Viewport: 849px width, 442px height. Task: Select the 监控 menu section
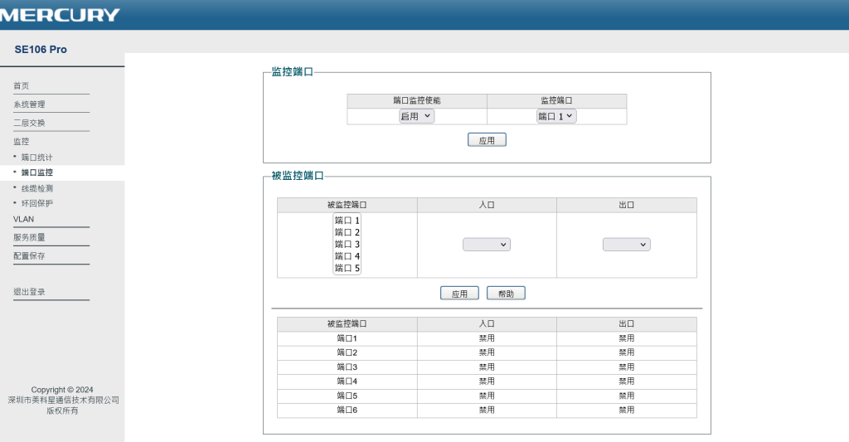pyautogui.click(x=21, y=141)
